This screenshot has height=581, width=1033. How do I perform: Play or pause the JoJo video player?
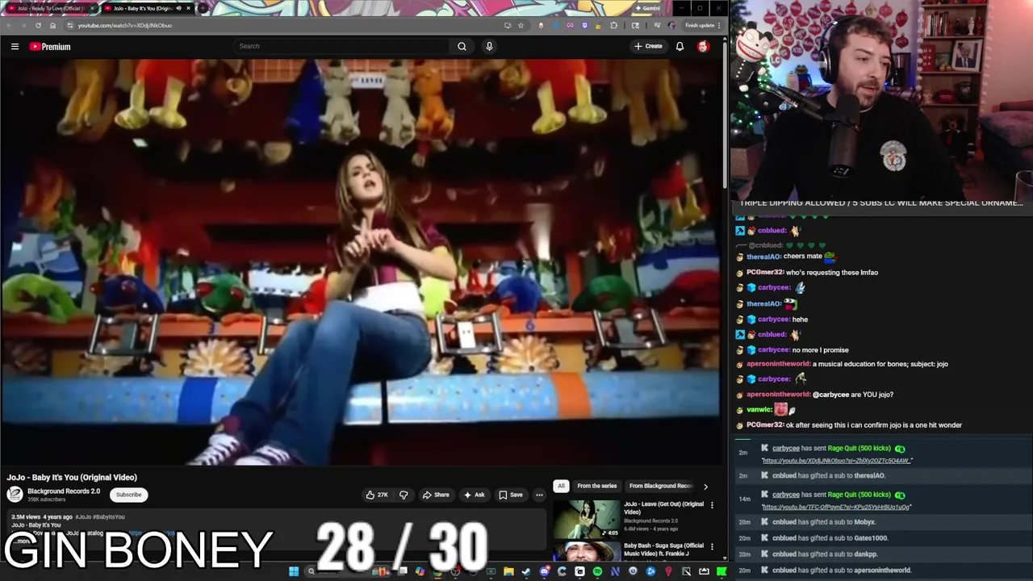(x=361, y=262)
